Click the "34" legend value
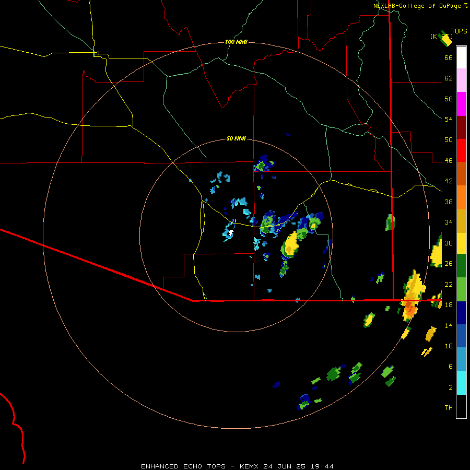470x470 pixels. click(449, 222)
